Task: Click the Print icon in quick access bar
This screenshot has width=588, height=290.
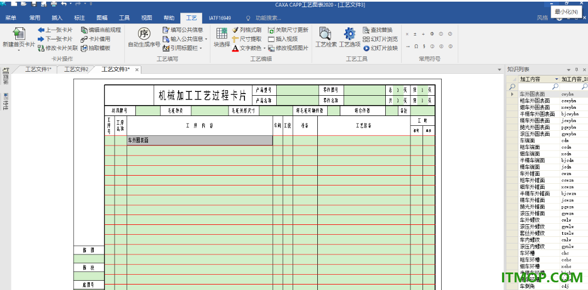Action: (53, 4)
